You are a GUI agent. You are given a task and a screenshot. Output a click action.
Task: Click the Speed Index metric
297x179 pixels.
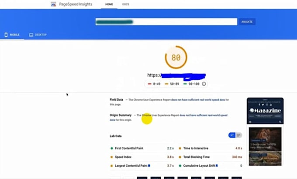tap(142, 157)
